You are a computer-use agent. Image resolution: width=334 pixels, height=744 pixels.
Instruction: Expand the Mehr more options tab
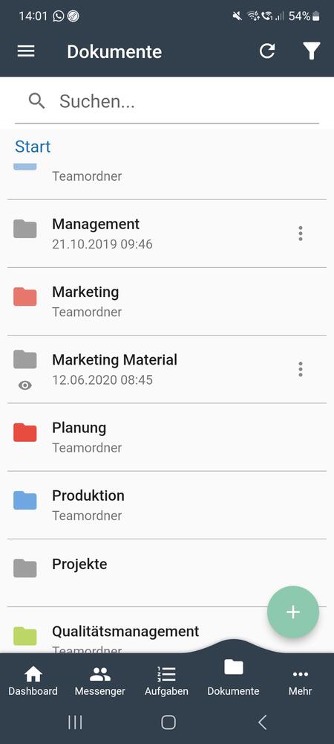300,682
